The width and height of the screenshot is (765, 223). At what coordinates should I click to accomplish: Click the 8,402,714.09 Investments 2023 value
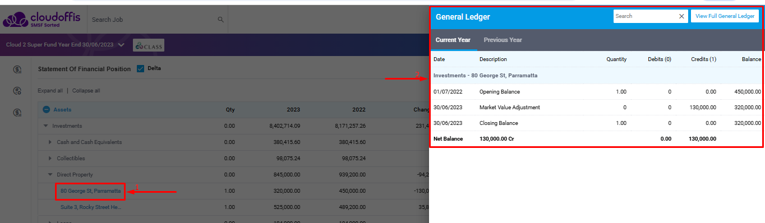point(284,126)
